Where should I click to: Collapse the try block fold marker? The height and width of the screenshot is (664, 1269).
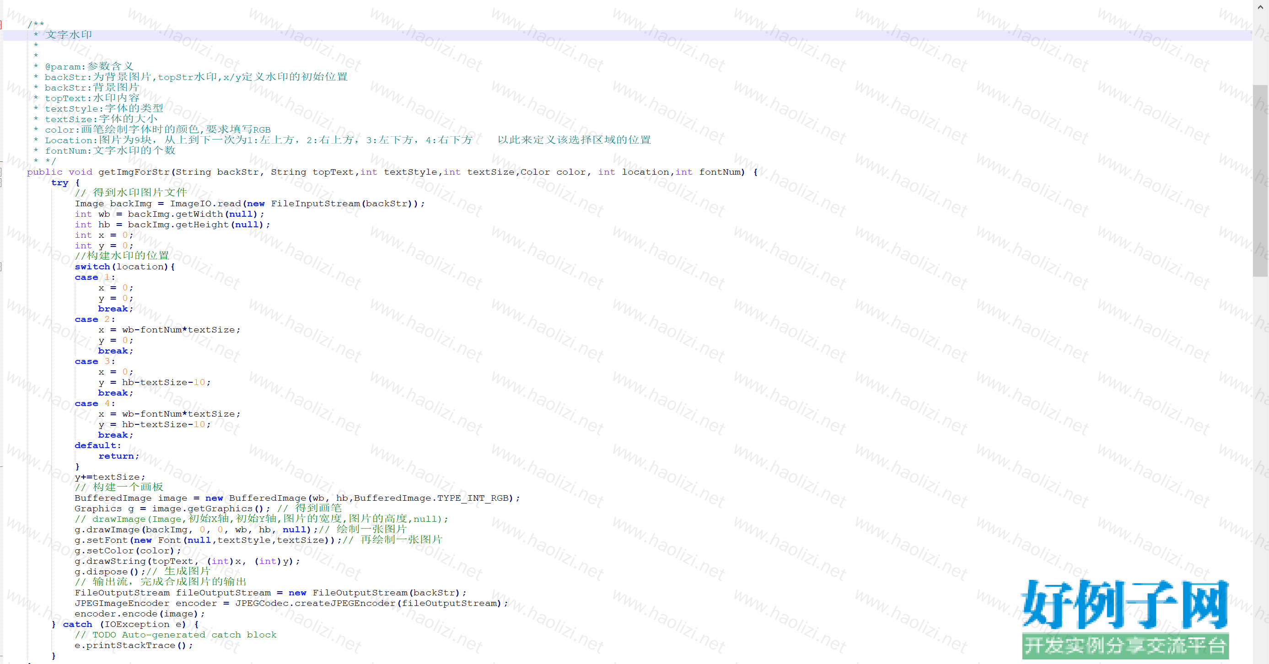click(x=1, y=183)
